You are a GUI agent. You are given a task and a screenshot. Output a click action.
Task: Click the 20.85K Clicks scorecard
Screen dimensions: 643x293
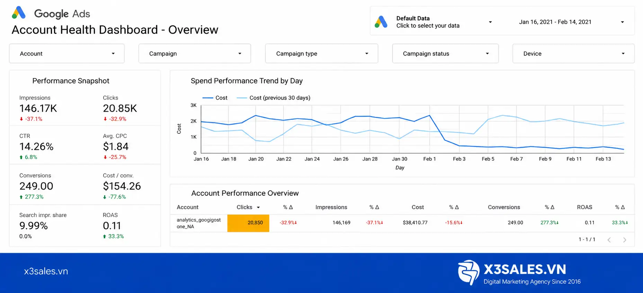[x=120, y=108]
